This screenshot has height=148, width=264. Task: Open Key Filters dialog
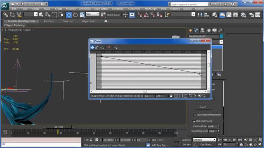point(207,144)
